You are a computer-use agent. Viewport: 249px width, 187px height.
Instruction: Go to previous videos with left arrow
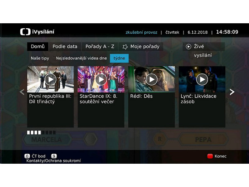pyautogui.click(x=22, y=92)
